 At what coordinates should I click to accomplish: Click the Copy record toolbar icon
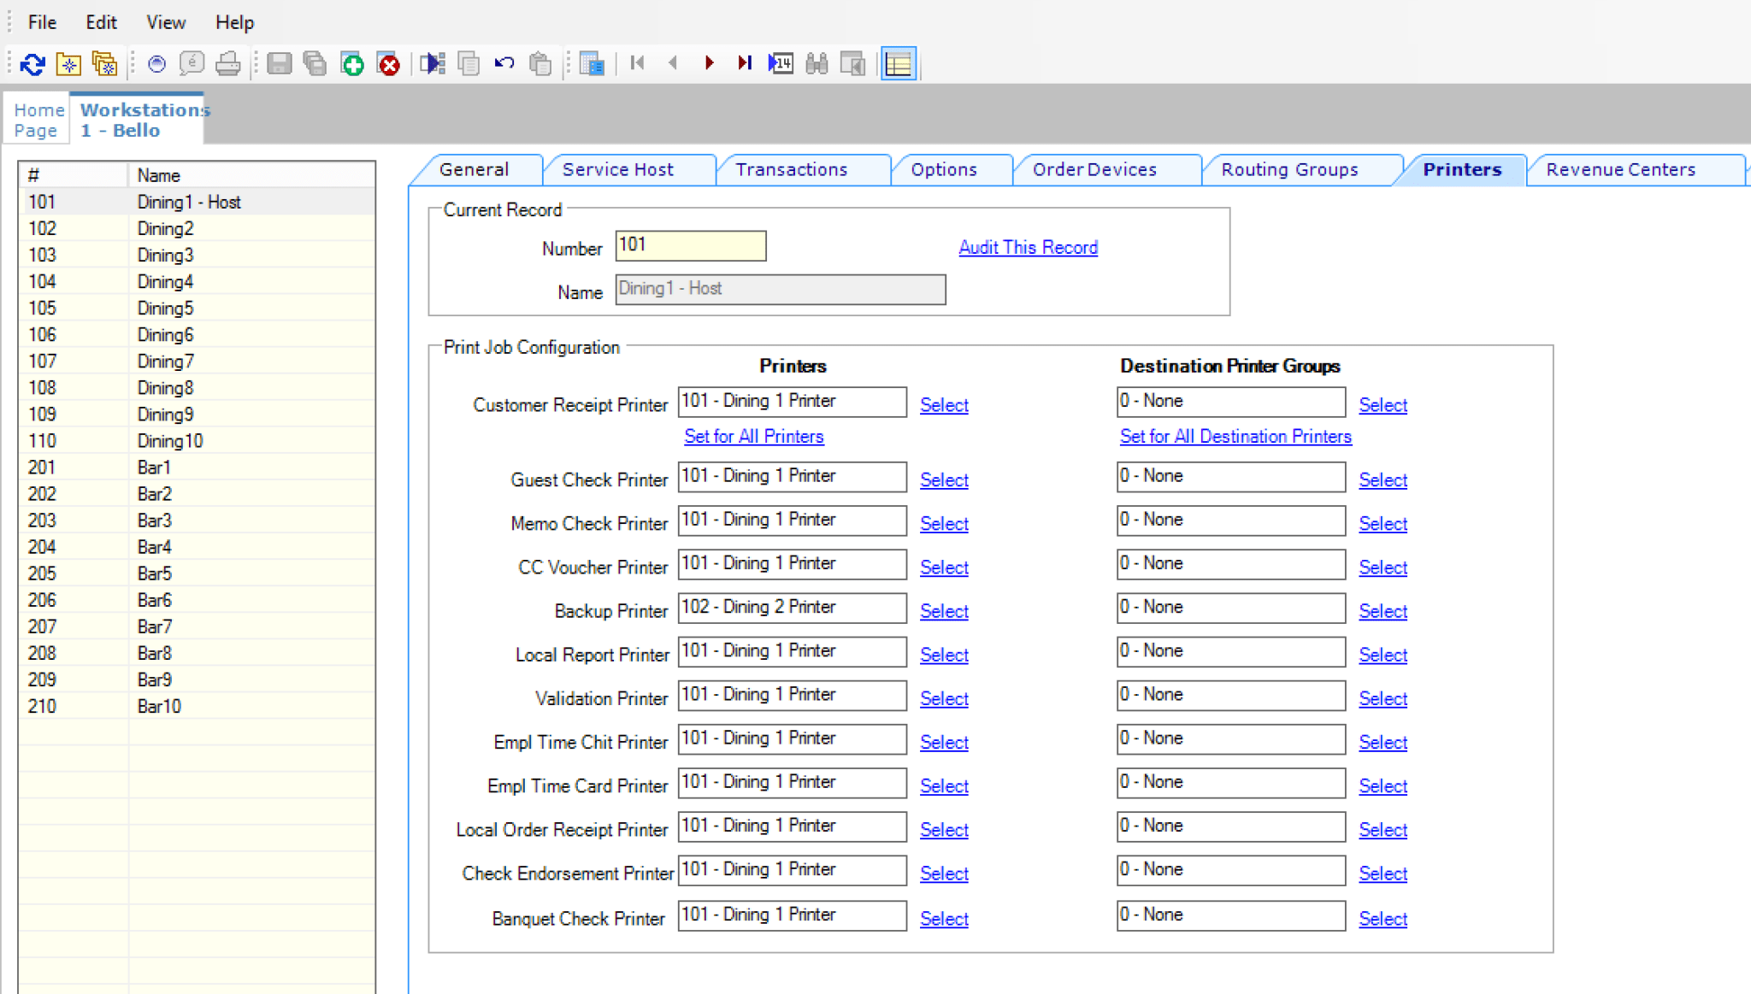(x=469, y=62)
